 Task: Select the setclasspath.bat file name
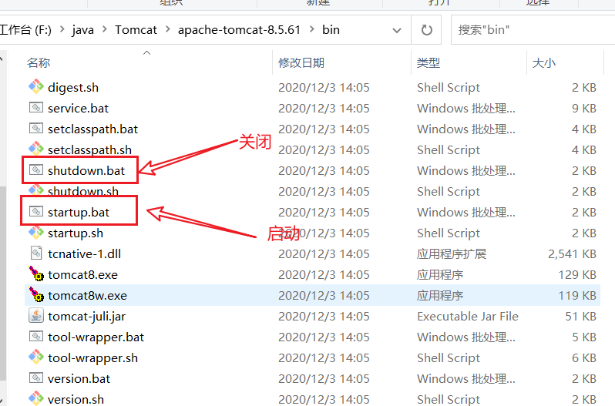pos(92,129)
